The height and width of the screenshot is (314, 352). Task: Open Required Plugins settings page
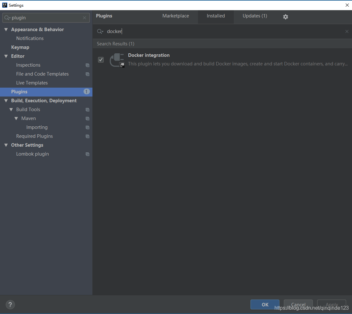coord(34,136)
